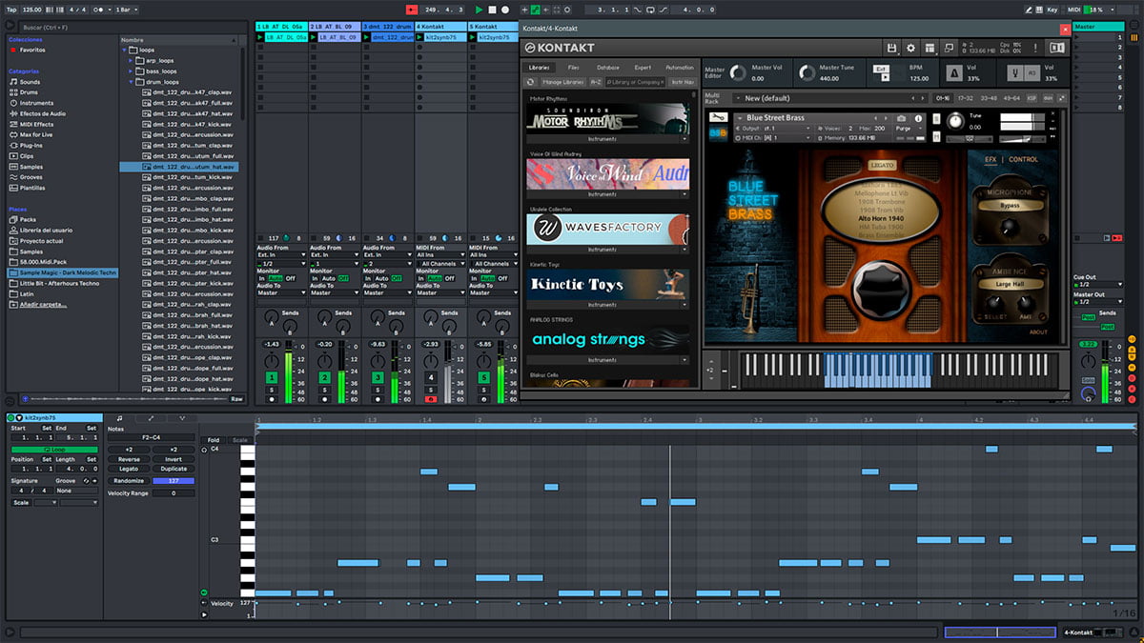This screenshot has width=1144, height=643.
Task: Click the Blue Street Brass wrench icon
Action: (x=719, y=117)
